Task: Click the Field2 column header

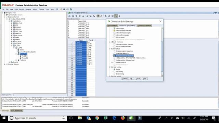Action: [91, 40]
